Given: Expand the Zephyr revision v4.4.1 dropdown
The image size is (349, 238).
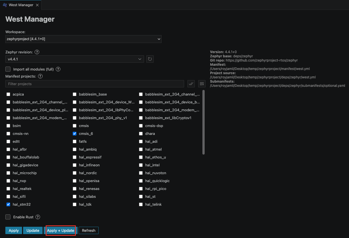Looking at the screenshot, I should (75, 59).
